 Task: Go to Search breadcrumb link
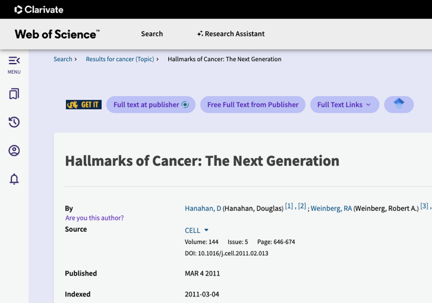62,59
